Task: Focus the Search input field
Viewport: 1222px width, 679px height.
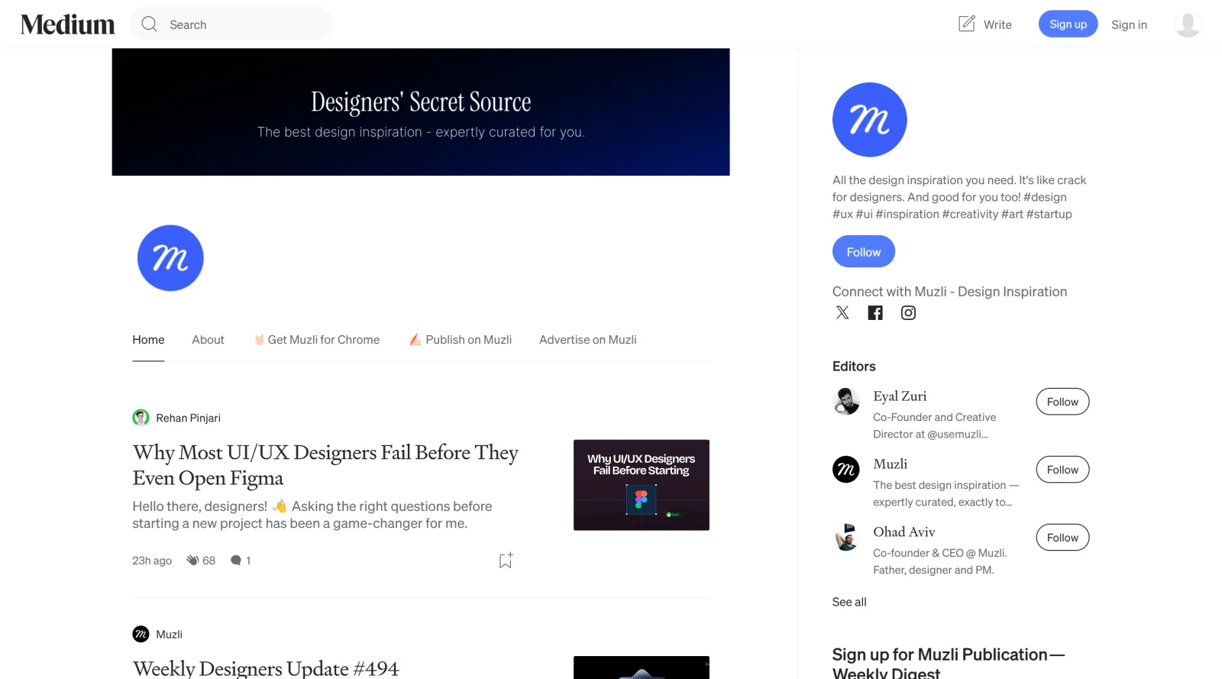Action: tap(231, 24)
